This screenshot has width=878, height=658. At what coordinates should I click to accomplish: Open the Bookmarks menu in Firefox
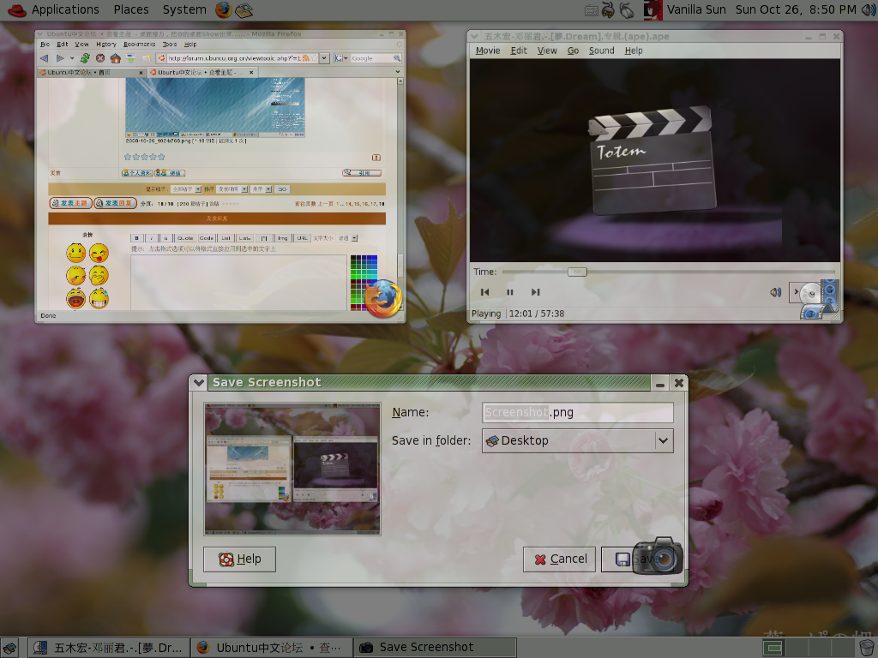140,45
